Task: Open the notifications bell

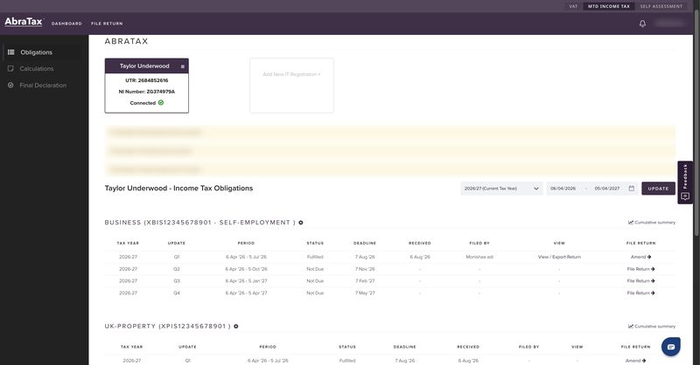Action: (642, 24)
